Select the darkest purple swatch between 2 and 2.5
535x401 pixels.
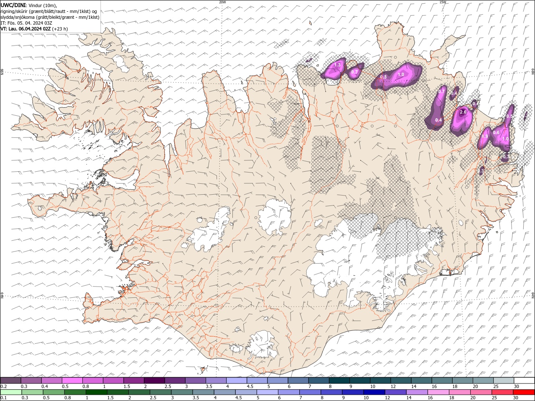pyautogui.click(x=154, y=381)
